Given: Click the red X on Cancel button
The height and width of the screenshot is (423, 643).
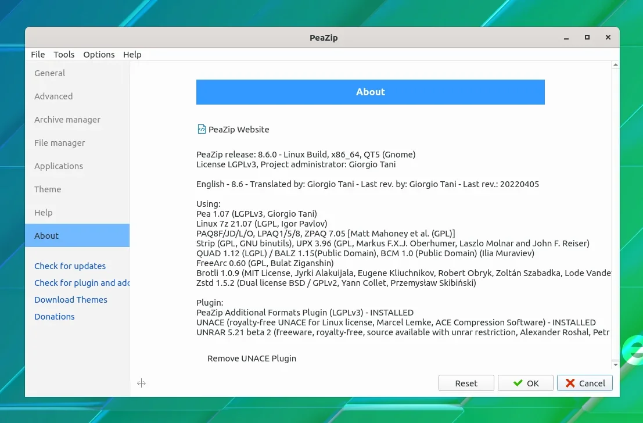Looking at the screenshot, I should (x=570, y=383).
